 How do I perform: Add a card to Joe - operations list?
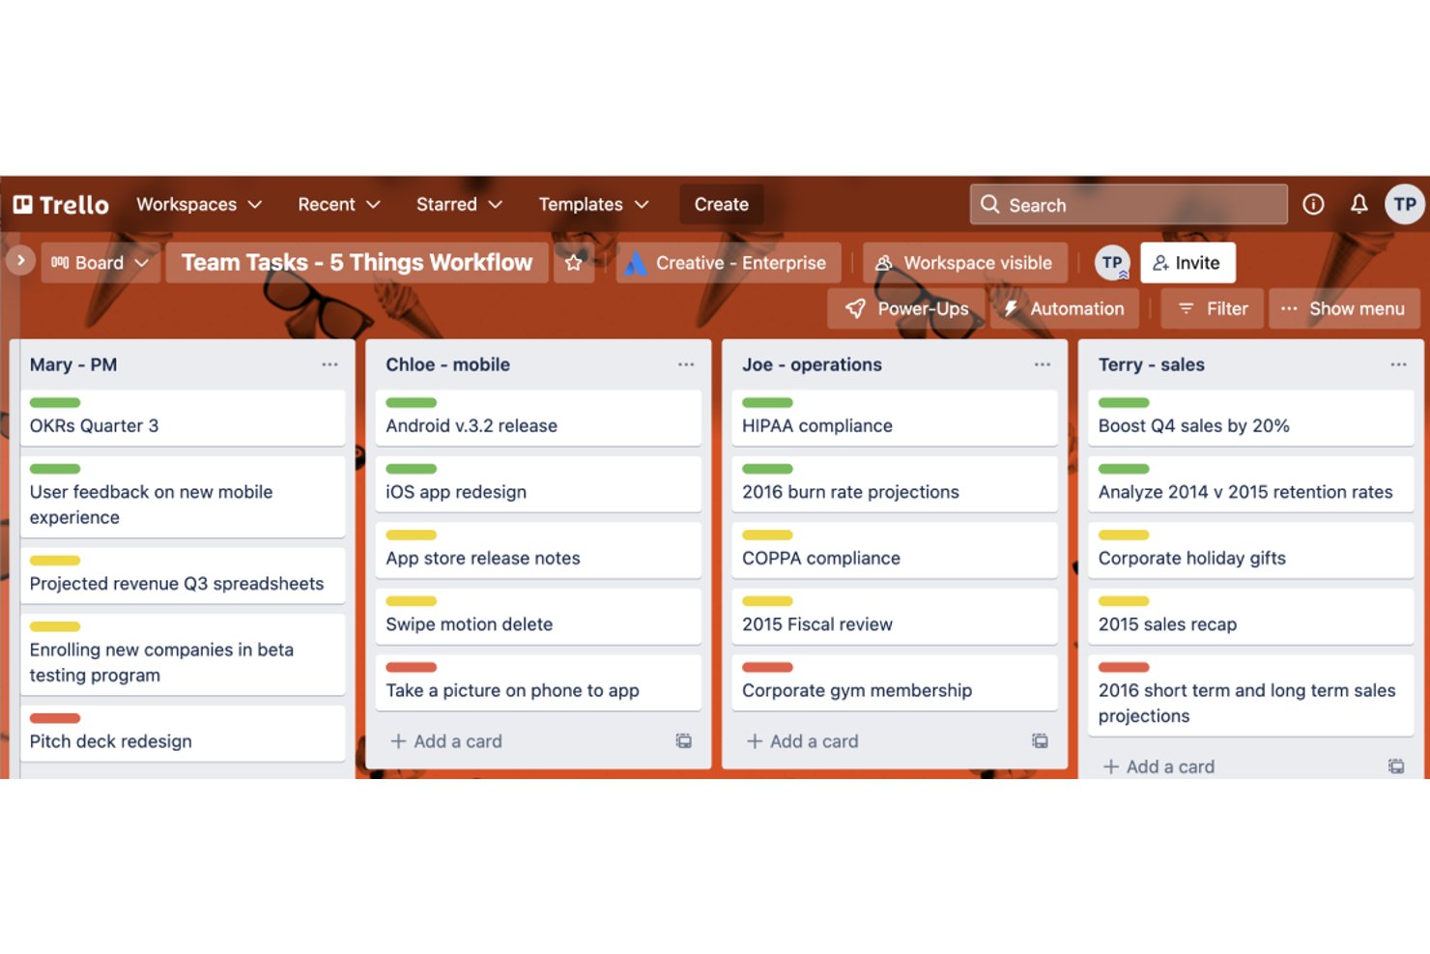pos(803,741)
